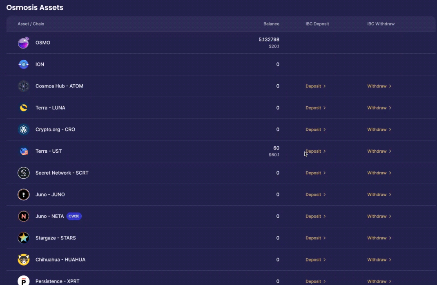
Task: Withdraw STARS to Stargaze
Action: point(379,238)
